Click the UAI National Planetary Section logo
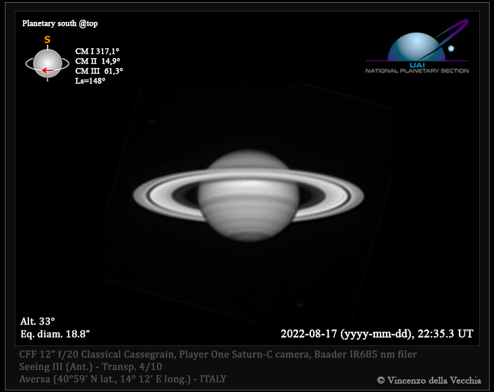494x392 pixels. pyautogui.click(x=417, y=46)
